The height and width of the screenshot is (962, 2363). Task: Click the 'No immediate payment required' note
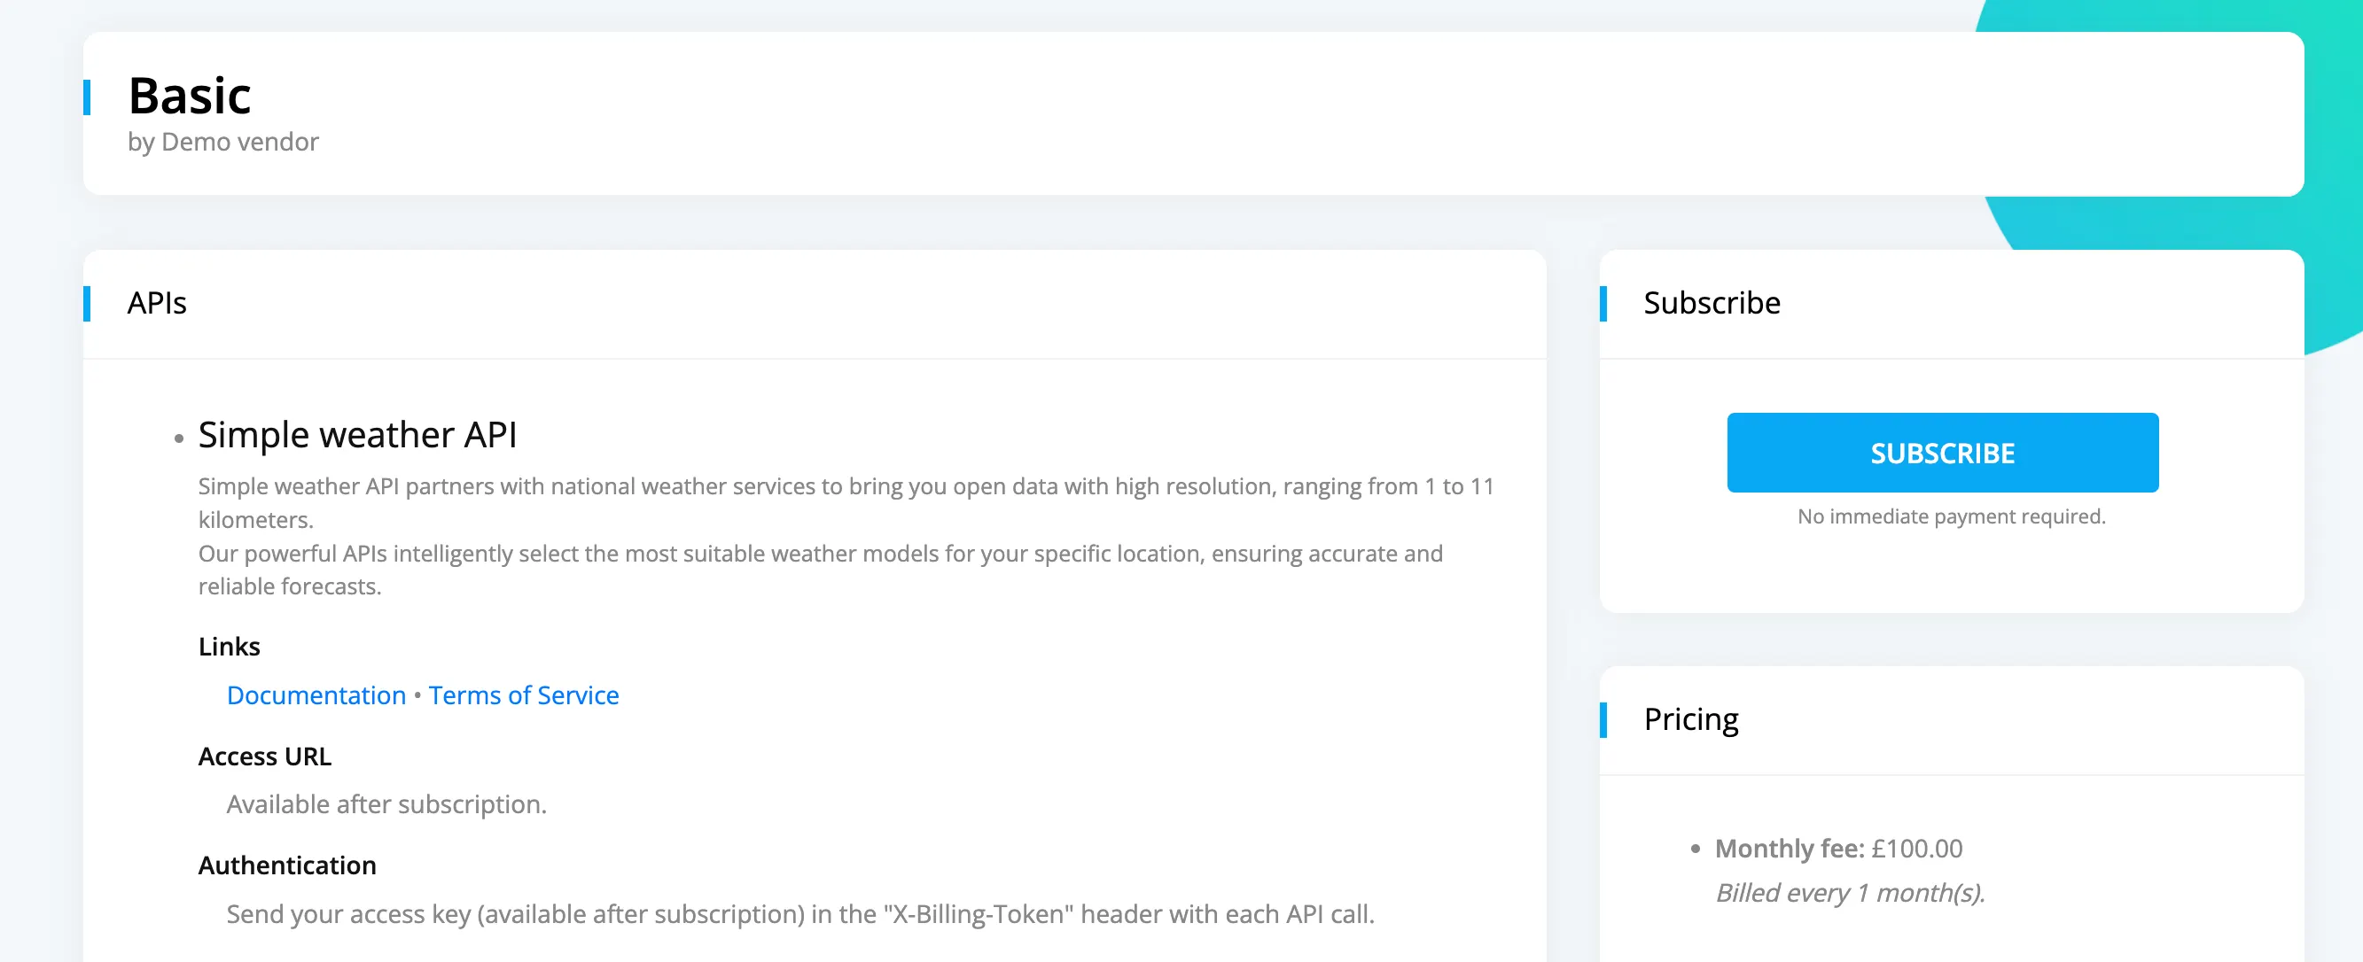[1951, 516]
